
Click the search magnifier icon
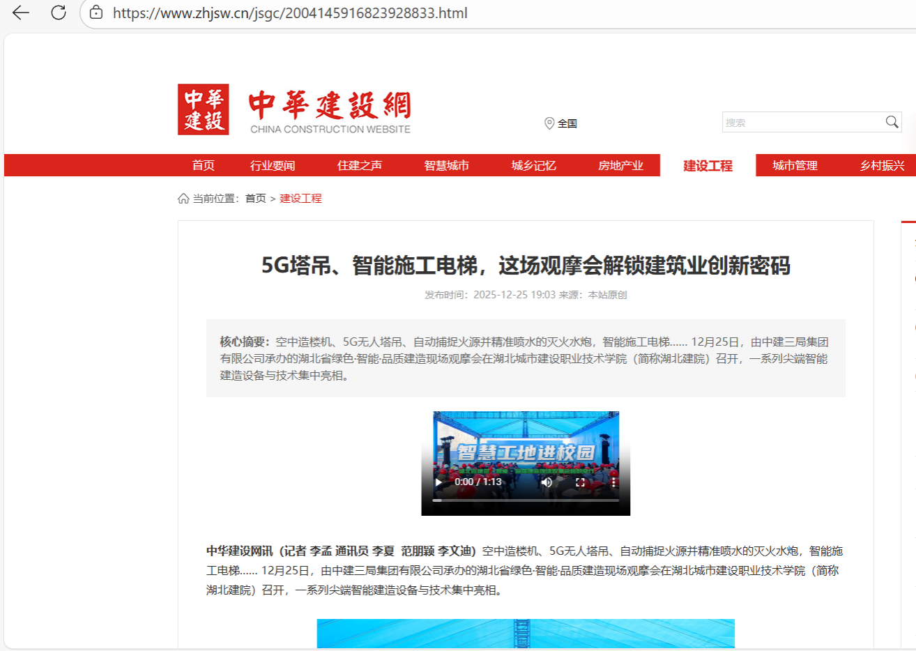click(892, 122)
